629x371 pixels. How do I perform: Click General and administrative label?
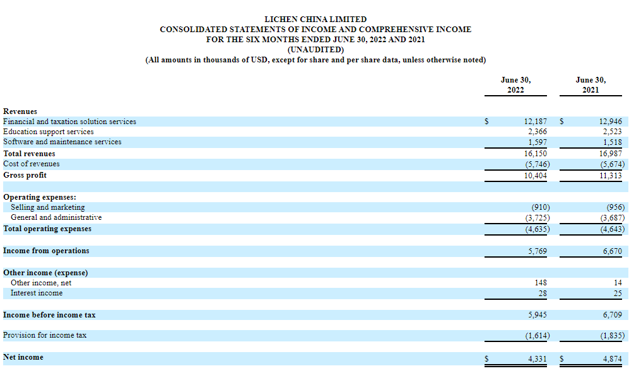tap(56, 217)
